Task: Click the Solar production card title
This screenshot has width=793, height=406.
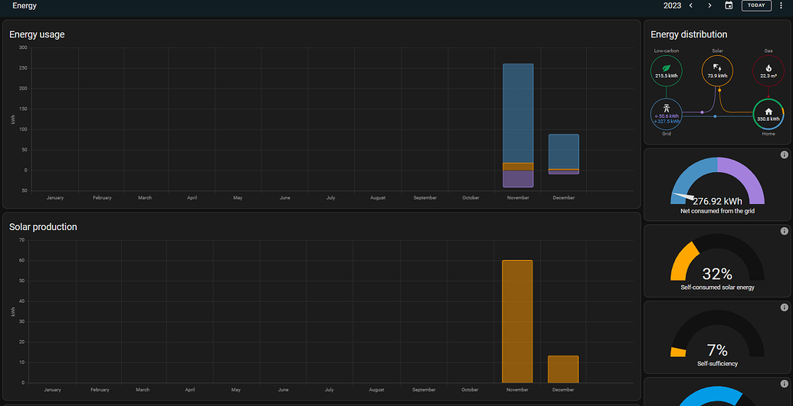Action: pos(43,227)
